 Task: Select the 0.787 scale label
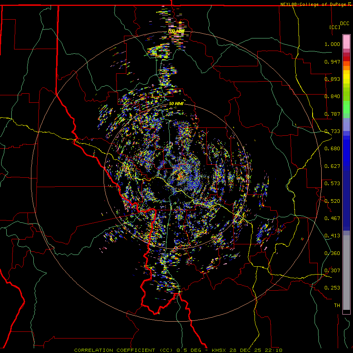click(332, 114)
